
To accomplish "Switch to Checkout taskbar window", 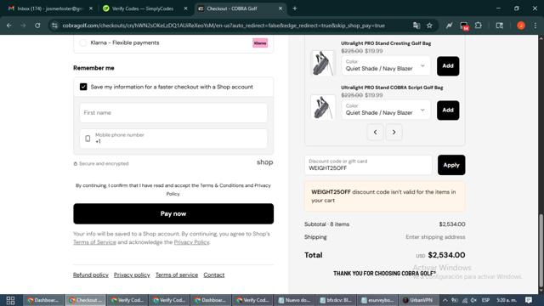I will [x=85, y=300].
